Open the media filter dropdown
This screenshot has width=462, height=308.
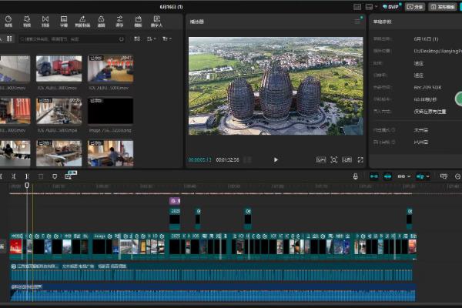[x=165, y=38]
